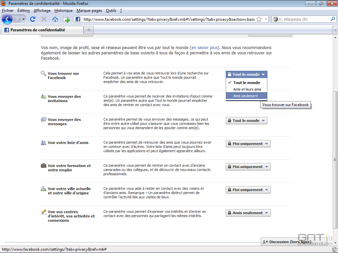Open the Moi uniquement dropdown for formation et emploi

point(248,167)
